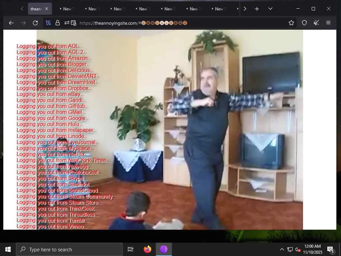The width and height of the screenshot is (341, 256).
Task: Select the theannoyingsite tab
Action: 40,9
